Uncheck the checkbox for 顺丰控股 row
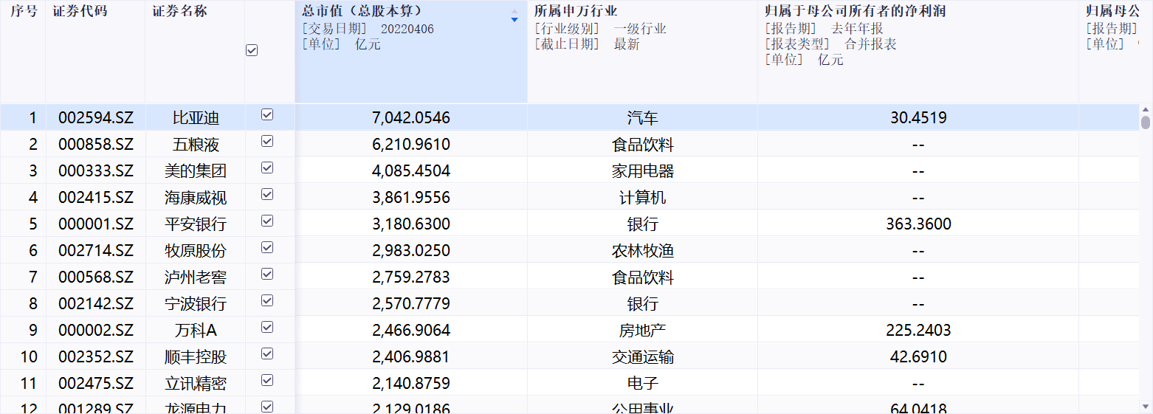Image resolution: width=1153 pixels, height=414 pixels. coord(267,353)
